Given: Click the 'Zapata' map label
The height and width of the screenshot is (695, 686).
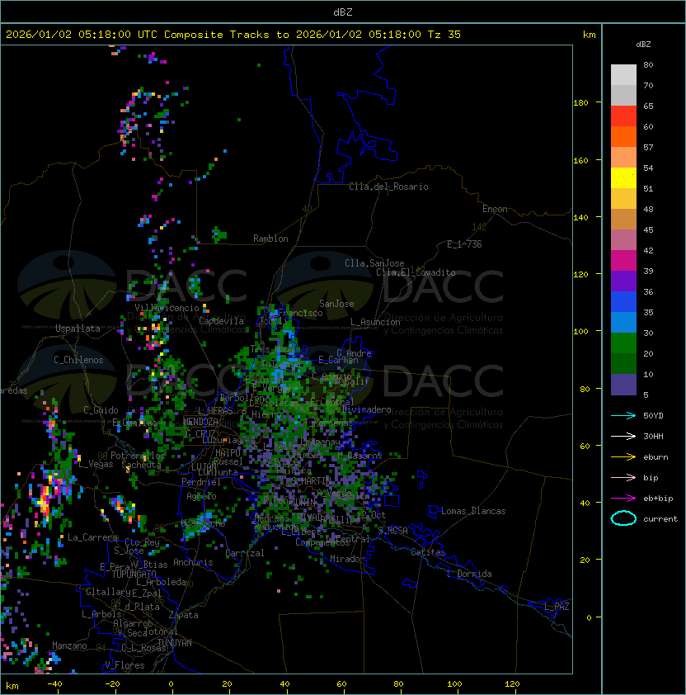Looking at the screenshot, I should tap(183, 615).
